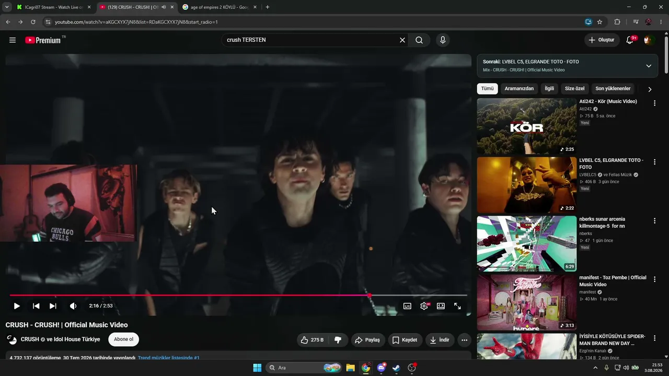Open options for Spider-Man video
This screenshot has height=376, width=669.
[x=654, y=338]
